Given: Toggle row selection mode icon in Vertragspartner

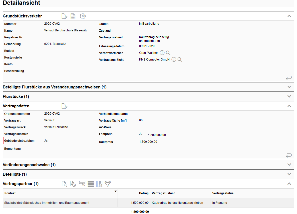Looking at the screenshot, I should (x=82, y=184).
